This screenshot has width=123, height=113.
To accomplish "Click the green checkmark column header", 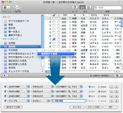I will point(54,15).
